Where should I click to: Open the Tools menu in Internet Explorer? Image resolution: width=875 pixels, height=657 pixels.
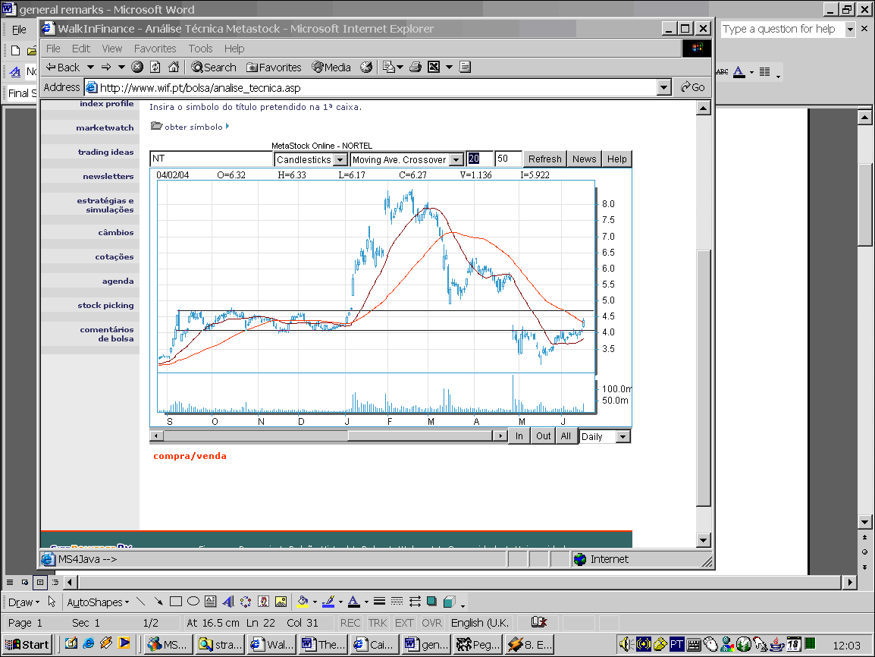(x=201, y=49)
